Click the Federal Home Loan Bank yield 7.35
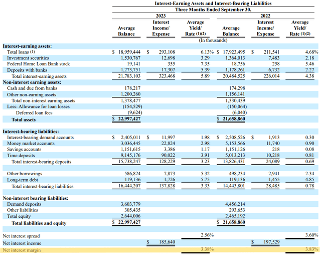 (x=205, y=64)
